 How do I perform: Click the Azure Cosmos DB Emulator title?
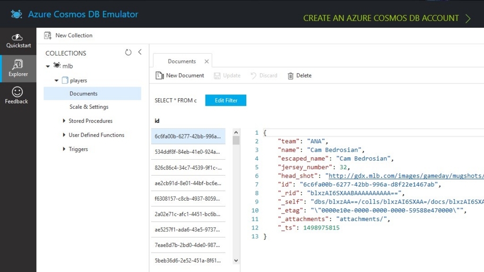point(83,14)
